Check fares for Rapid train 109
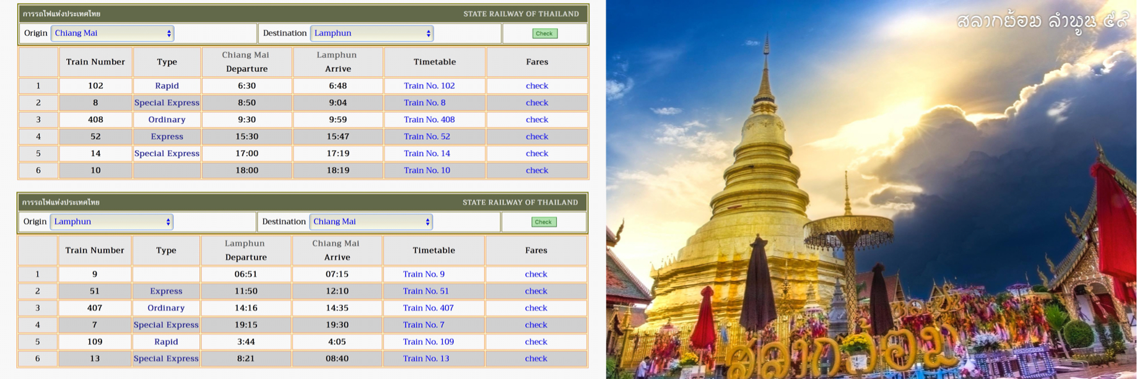 [x=536, y=342]
